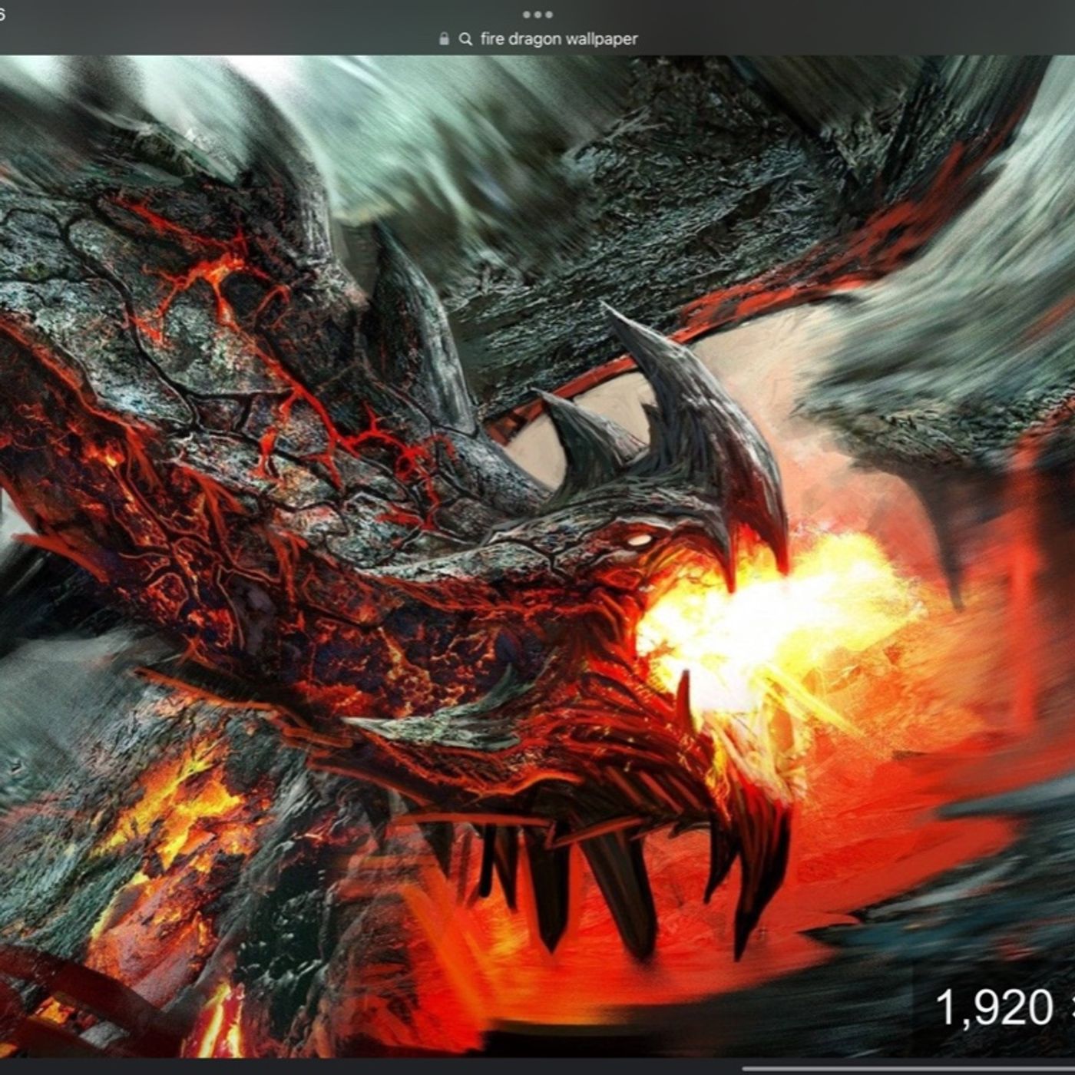Select the 'fire dragon wallpaper' address text

point(559,39)
